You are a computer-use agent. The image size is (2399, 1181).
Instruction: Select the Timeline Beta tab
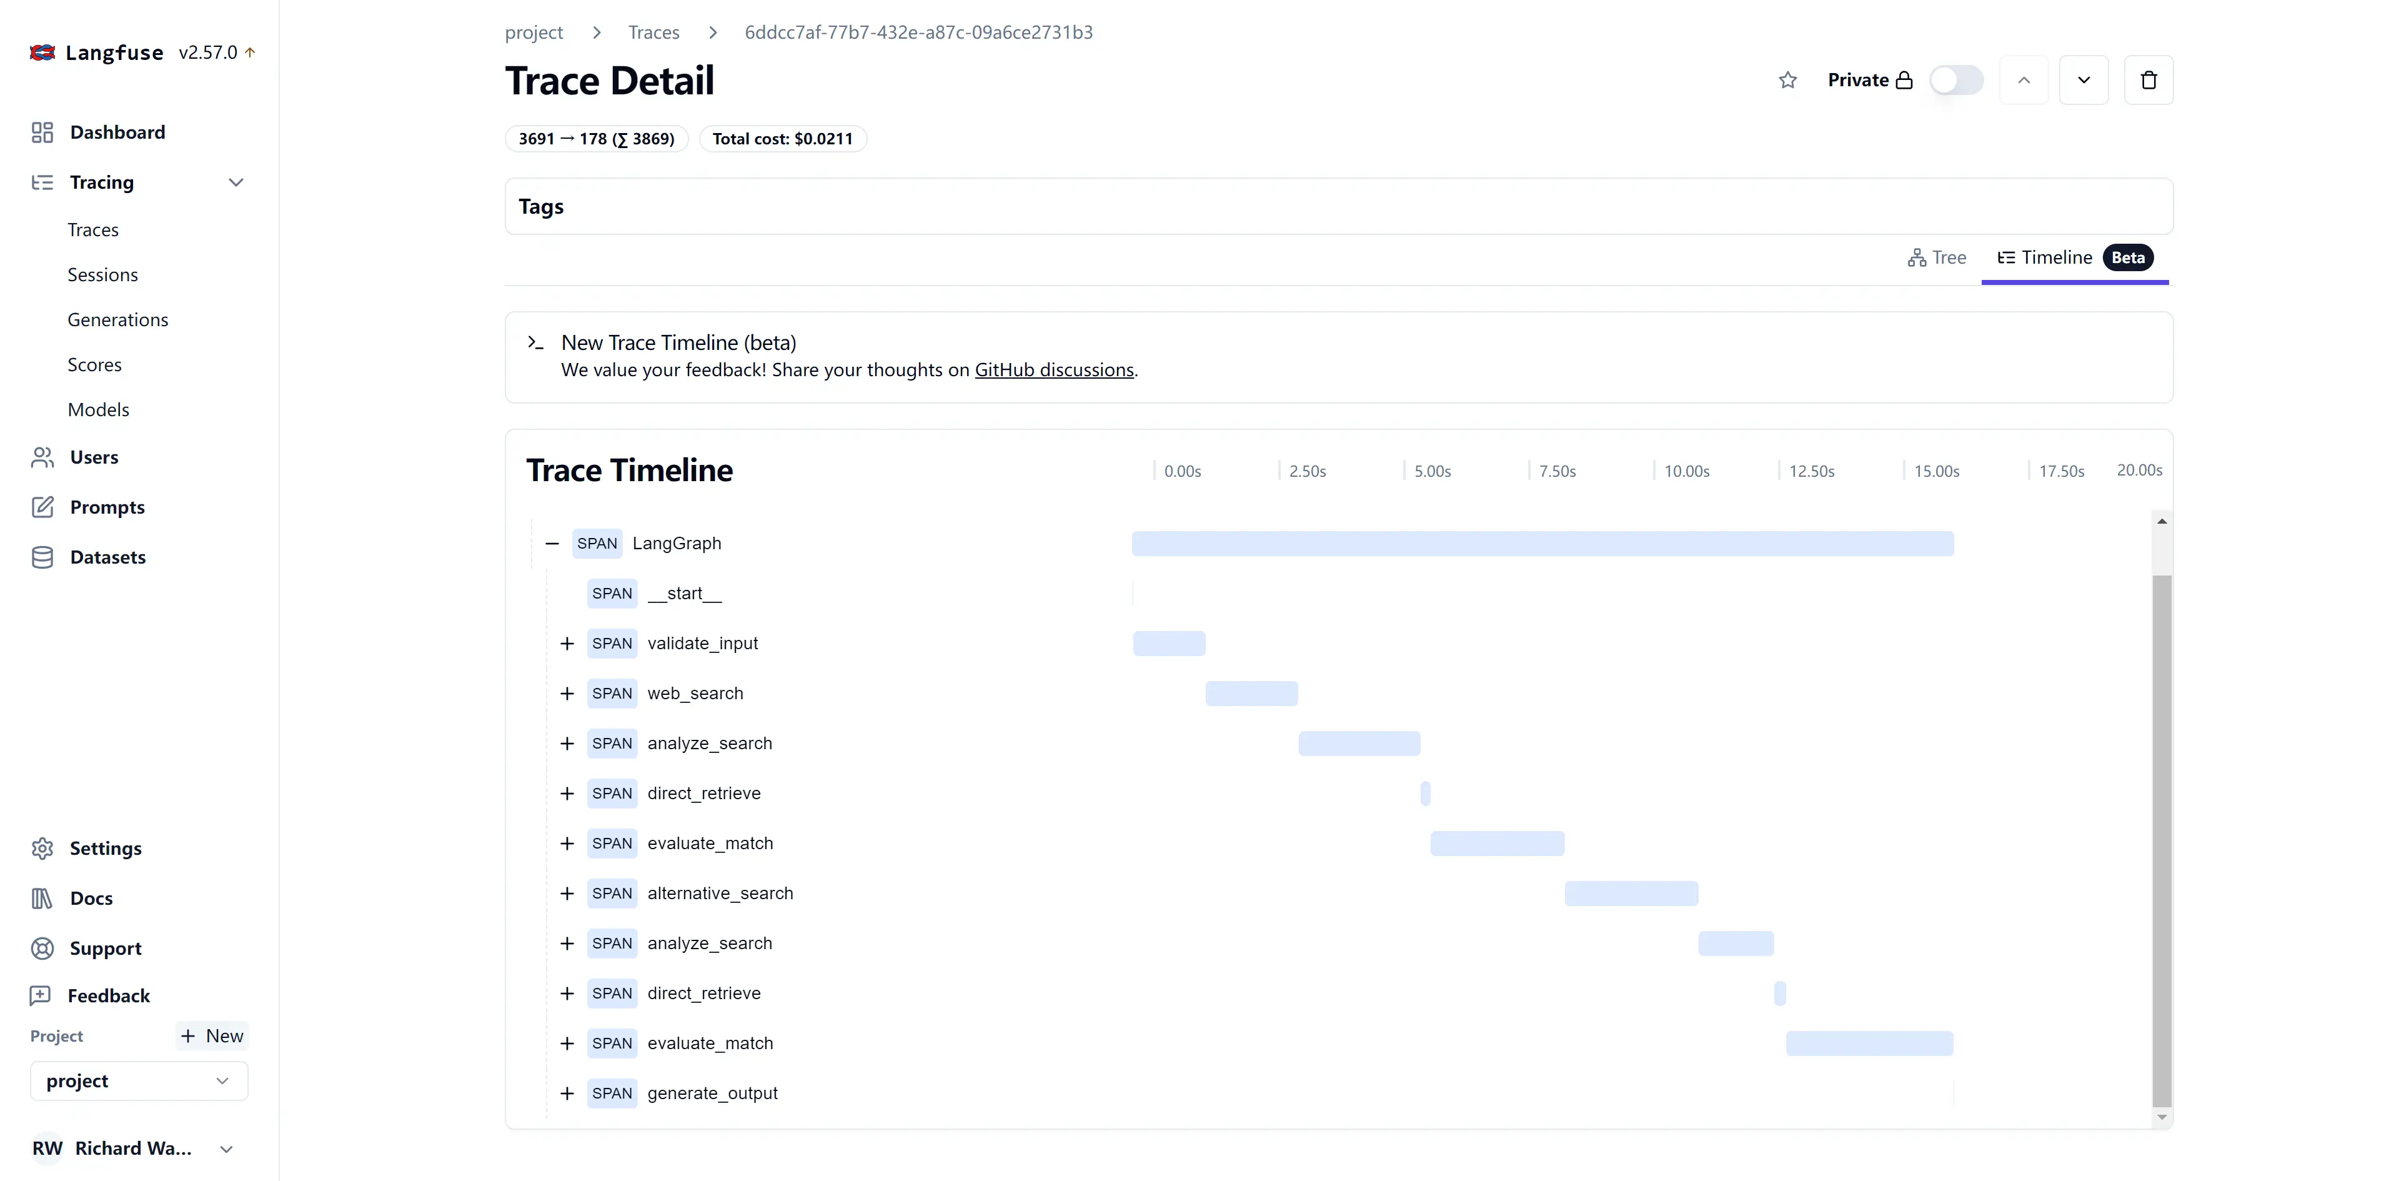(2076, 257)
